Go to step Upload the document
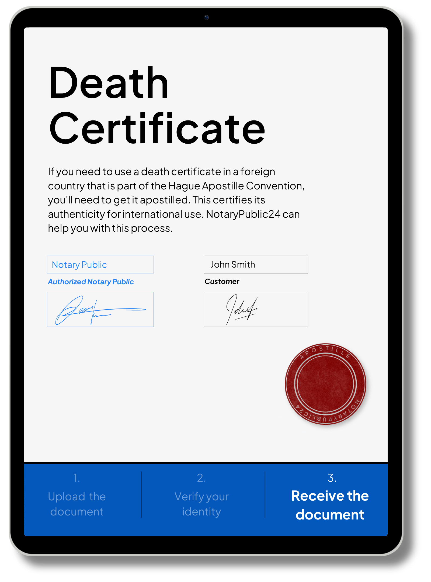Viewport: 431px width, 582px height. [x=77, y=504]
